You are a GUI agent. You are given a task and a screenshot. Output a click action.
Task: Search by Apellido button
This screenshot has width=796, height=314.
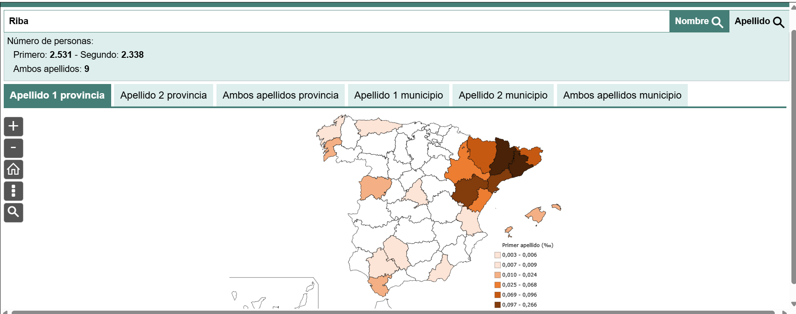pyautogui.click(x=759, y=21)
